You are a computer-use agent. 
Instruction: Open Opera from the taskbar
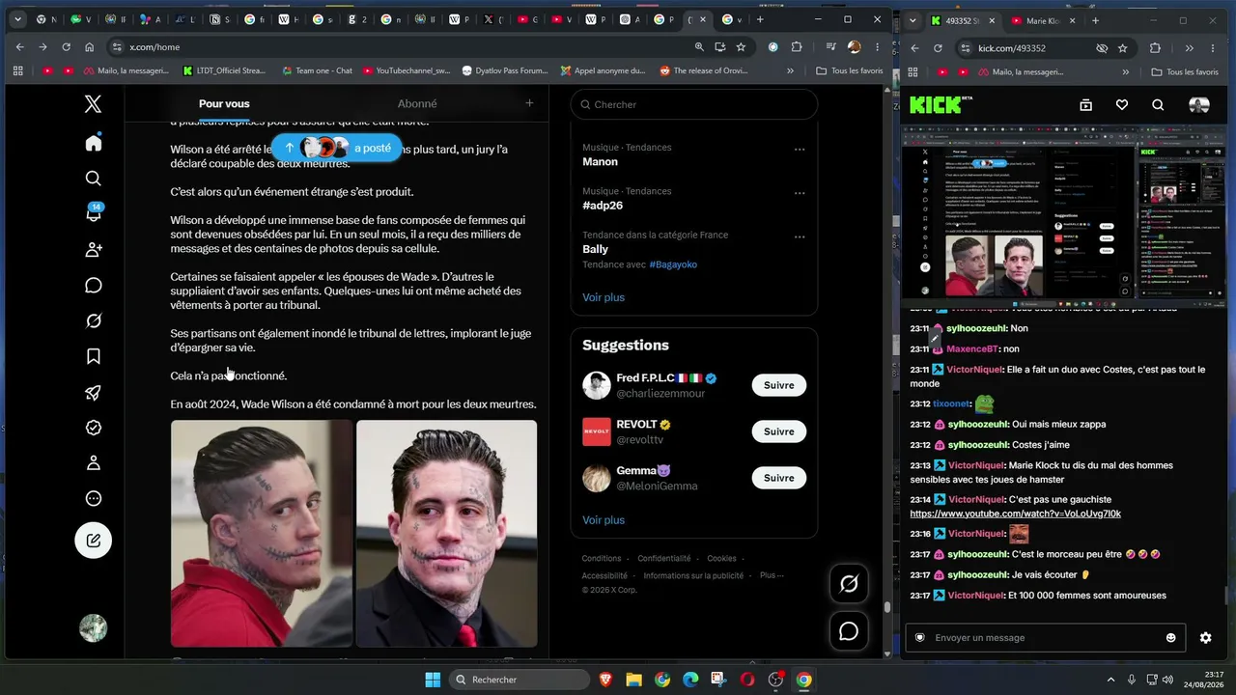pos(746,680)
